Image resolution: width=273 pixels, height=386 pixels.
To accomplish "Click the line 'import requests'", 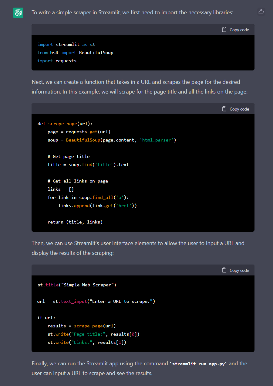I will 57,61.
